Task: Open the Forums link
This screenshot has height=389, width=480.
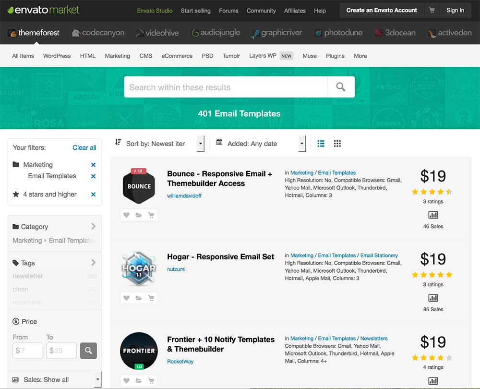Action: pos(228,11)
